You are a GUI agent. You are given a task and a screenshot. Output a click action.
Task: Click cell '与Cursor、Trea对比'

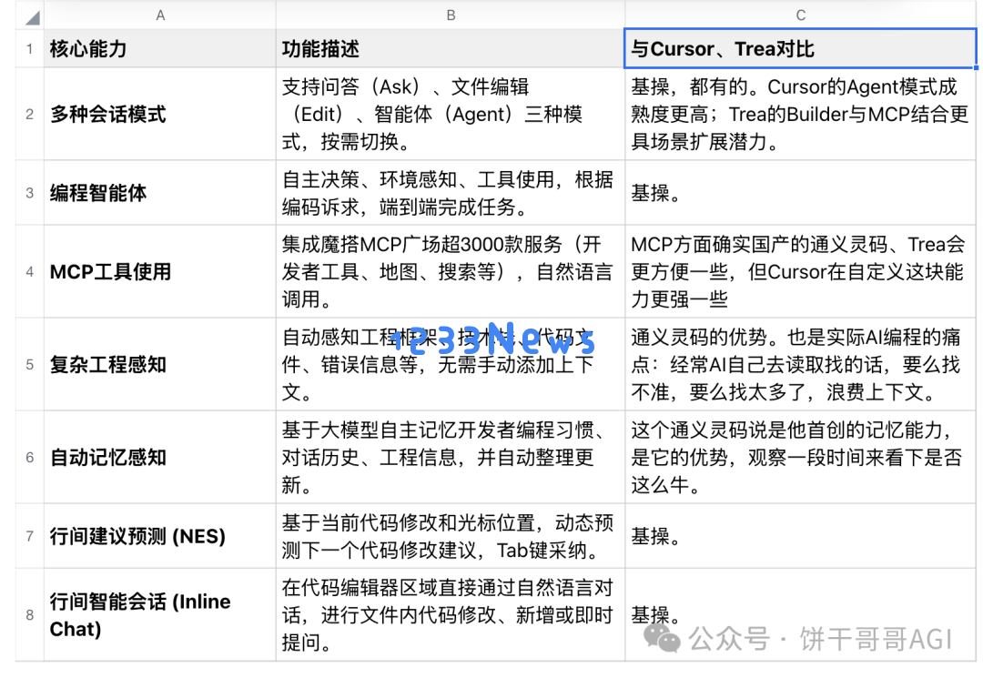click(801, 49)
